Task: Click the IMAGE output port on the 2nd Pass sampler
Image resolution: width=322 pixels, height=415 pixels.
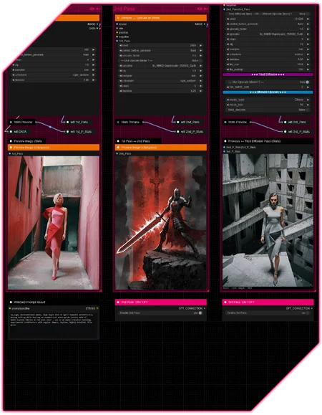Action: click(205, 24)
